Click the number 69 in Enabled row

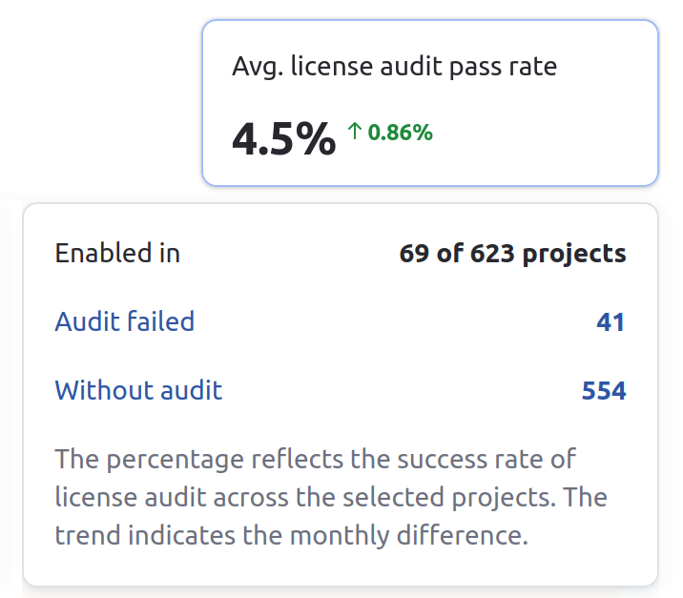414,254
